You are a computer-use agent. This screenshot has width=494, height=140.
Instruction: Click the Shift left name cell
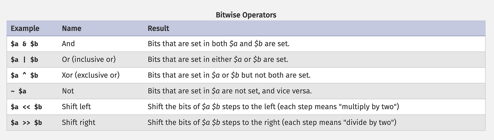[76, 107]
